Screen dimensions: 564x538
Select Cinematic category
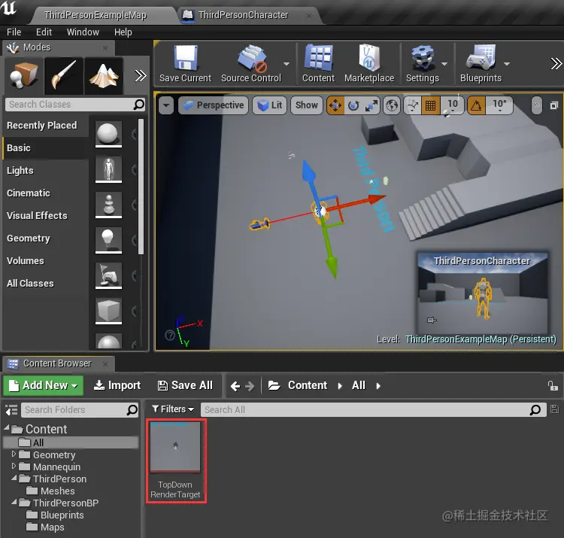point(45,193)
